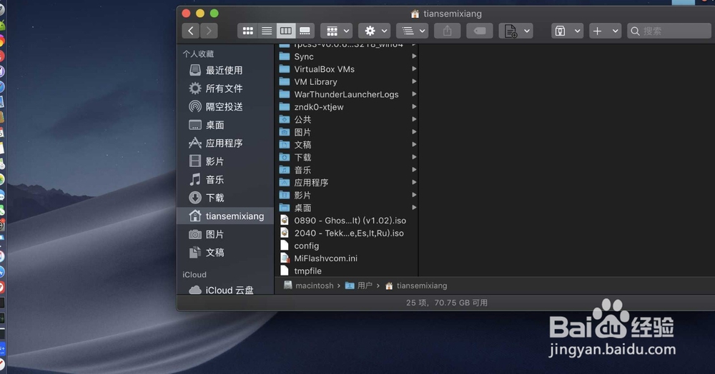Image resolution: width=715 pixels, height=374 pixels.
Task: Switch Finder to column view
Action: tap(286, 31)
